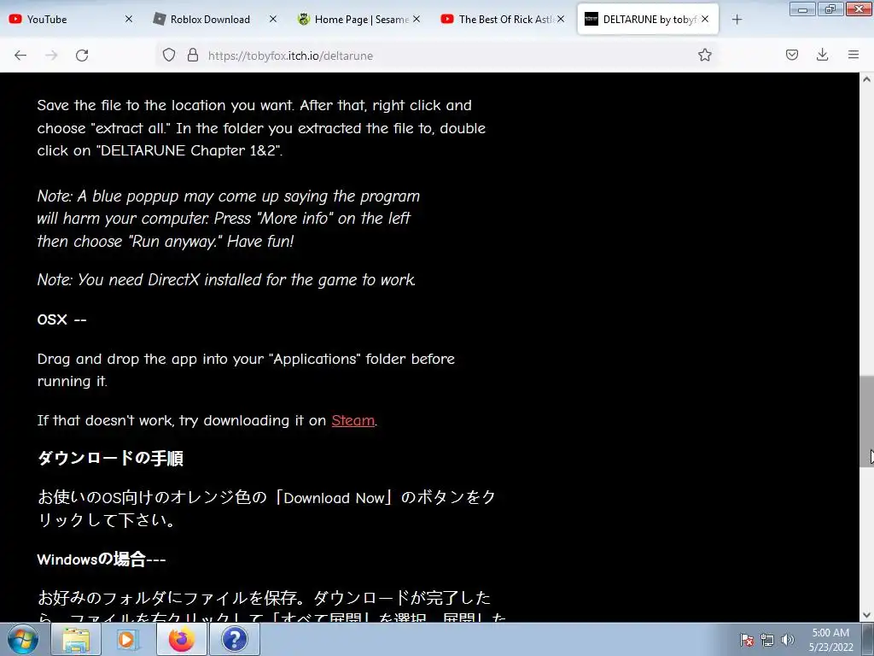Open Firefox application menu

[854, 55]
